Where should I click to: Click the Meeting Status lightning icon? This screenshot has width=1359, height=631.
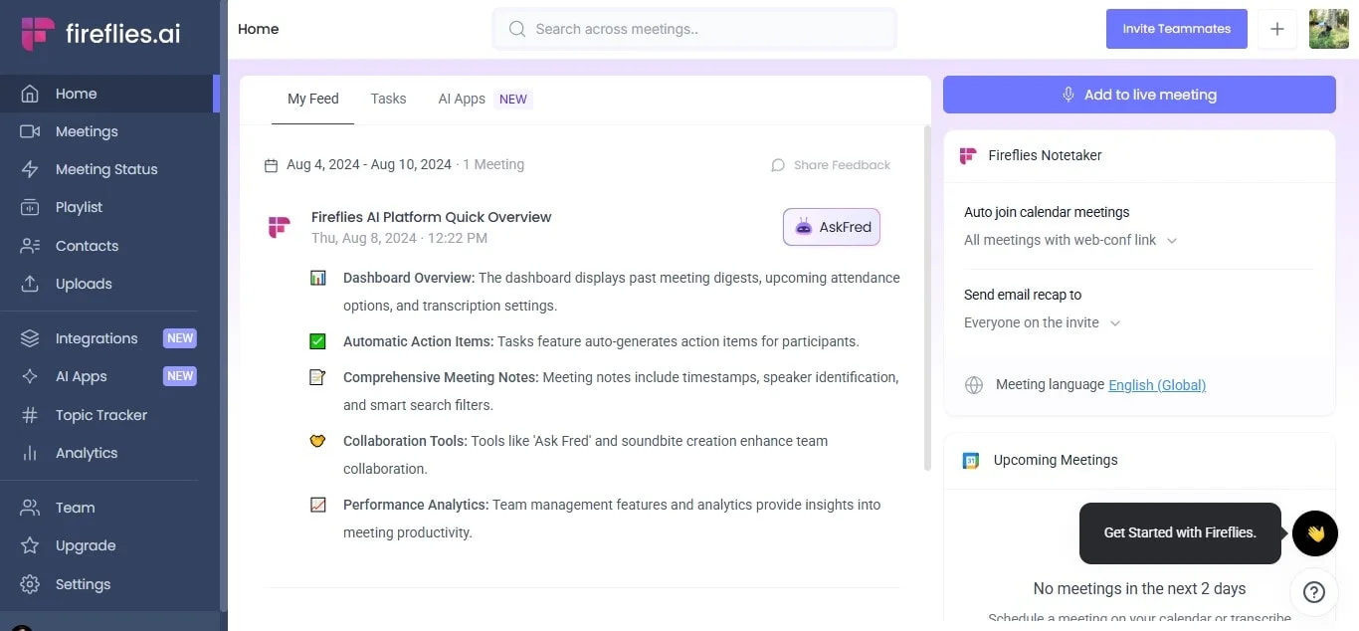tap(30, 169)
